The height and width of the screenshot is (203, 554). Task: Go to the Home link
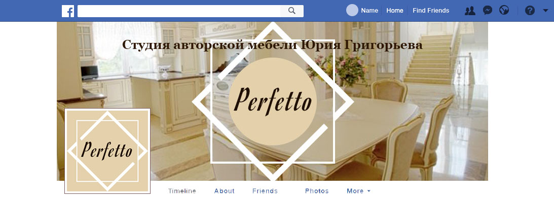[x=395, y=11]
